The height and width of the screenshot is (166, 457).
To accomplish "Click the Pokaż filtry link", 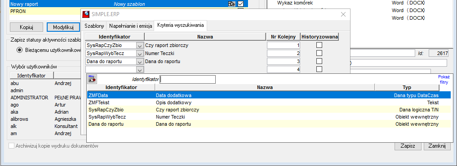I will click(x=444, y=80).
